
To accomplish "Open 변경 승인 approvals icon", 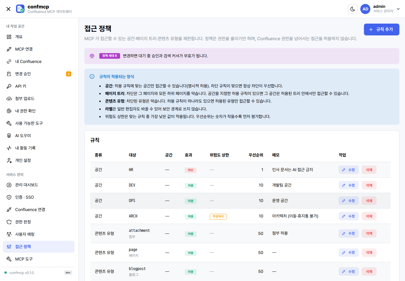I will (9, 74).
